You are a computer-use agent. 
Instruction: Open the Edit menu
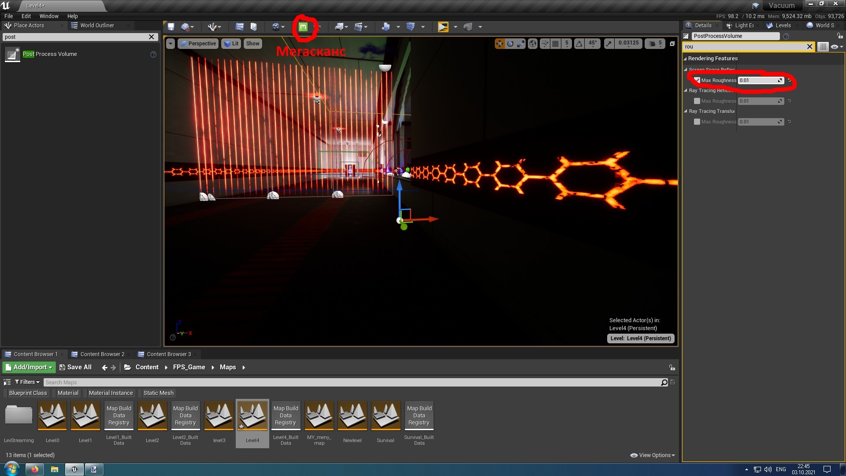[x=26, y=16]
